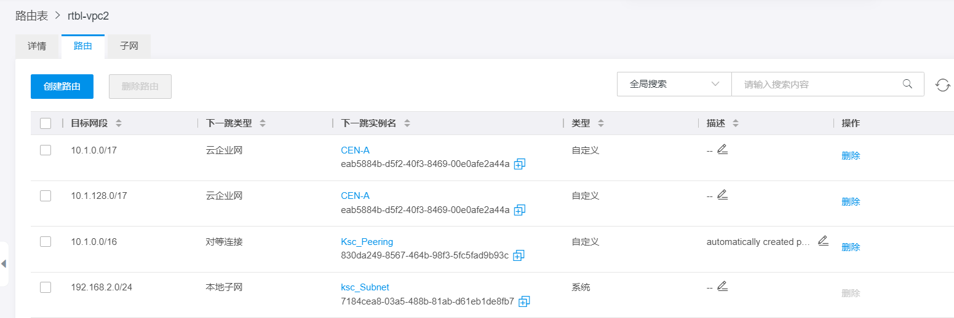Copy the ksc_Subnet instance ID
This screenshot has height=318, width=954.
(x=524, y=301)
